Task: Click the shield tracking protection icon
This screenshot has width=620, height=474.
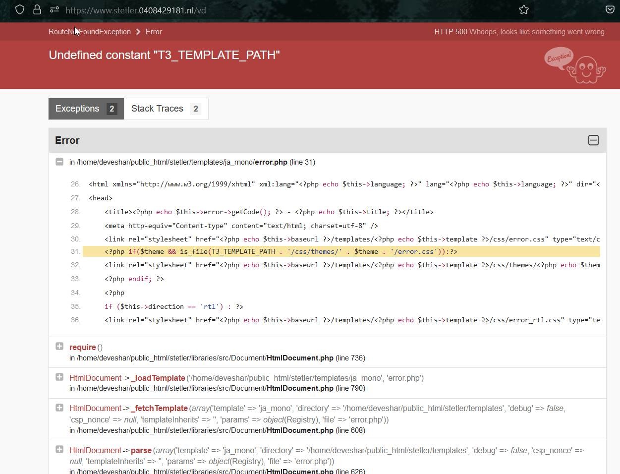Action: pyautogui.click(x=20, y=10)
